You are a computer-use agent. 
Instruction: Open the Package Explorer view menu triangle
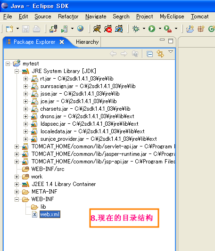coord(171,51)
